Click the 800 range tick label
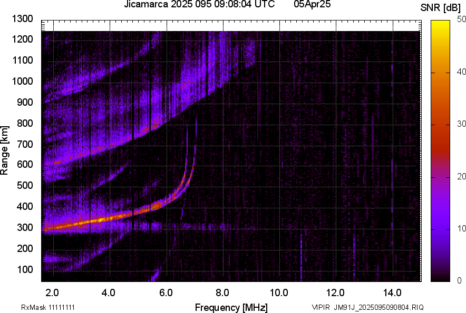 [25, 123]
